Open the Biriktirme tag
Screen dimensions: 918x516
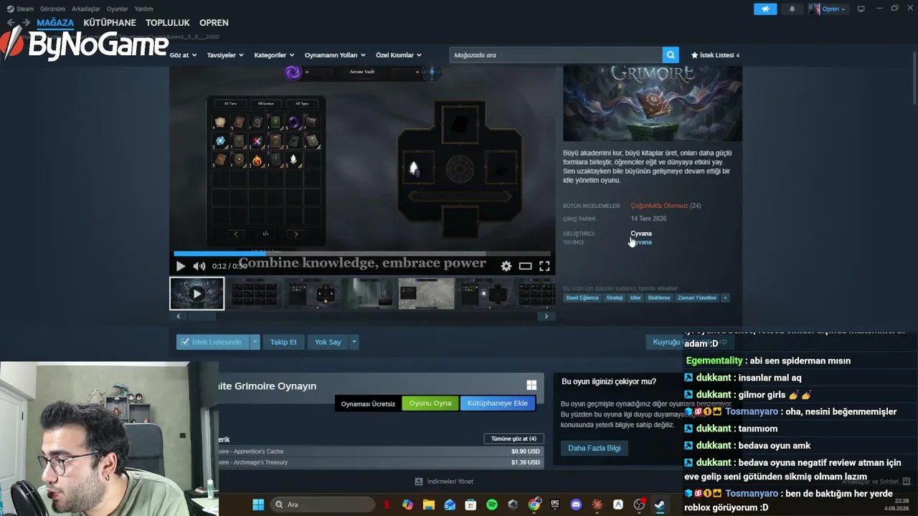(659, 297)
